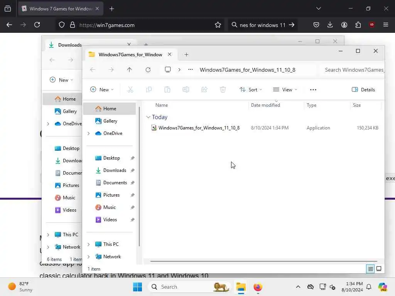Click the Paste icon in toolbar

tap(167, 89)
